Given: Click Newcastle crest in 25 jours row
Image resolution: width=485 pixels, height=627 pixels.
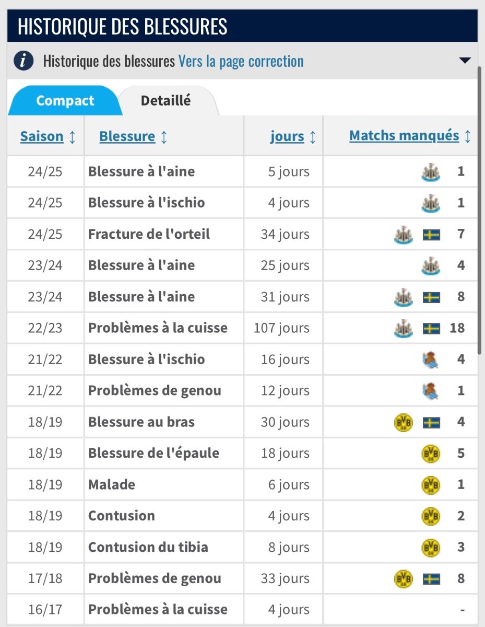Looking at the screenshot, I should coord(431,265).
